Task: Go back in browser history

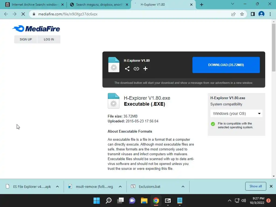Action: pos(6,14)
